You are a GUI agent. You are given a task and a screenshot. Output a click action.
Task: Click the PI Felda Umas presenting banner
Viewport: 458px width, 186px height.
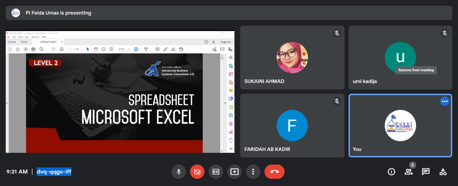tap(229, 13)
